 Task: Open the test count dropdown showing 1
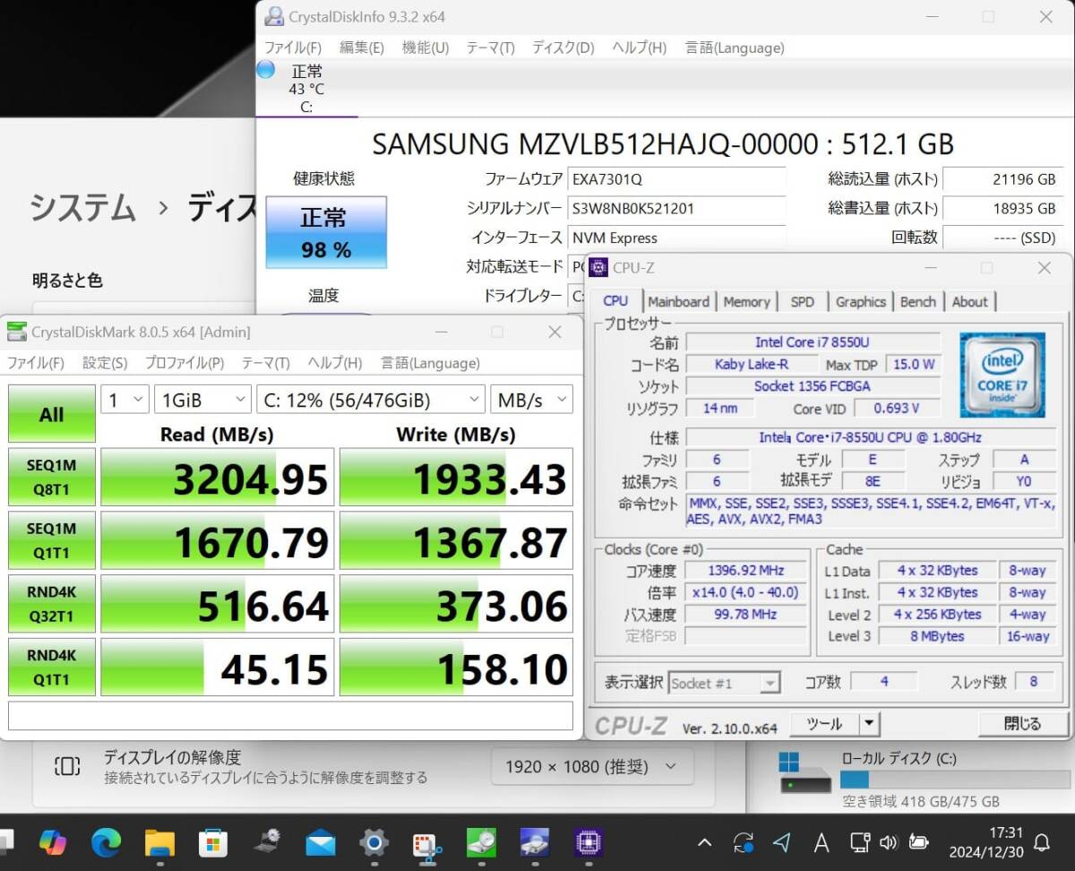[x=125, y=400]
